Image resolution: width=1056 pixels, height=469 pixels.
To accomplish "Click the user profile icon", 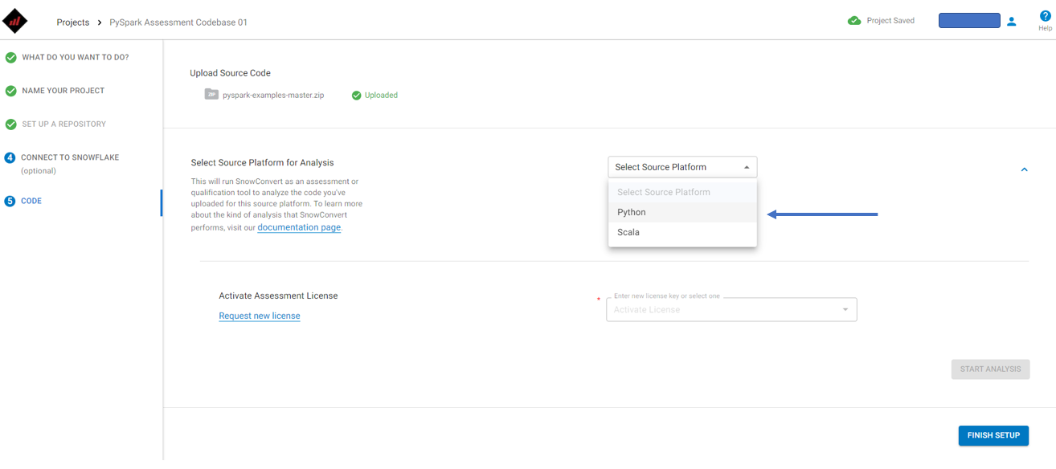I will [x=1012, y=22].
